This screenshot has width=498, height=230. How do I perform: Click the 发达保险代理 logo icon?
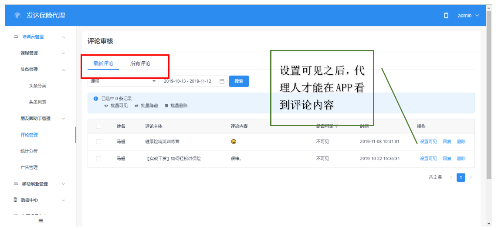(17, 16)
